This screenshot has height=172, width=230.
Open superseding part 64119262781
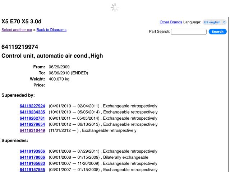coord(32,118)
